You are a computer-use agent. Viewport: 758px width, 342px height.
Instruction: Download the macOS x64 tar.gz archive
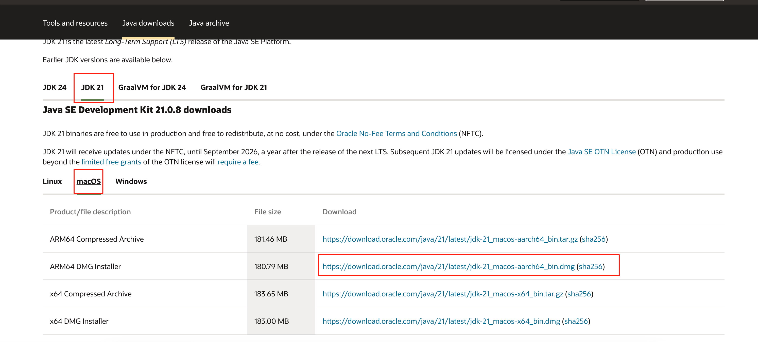(x=443, y=294)
